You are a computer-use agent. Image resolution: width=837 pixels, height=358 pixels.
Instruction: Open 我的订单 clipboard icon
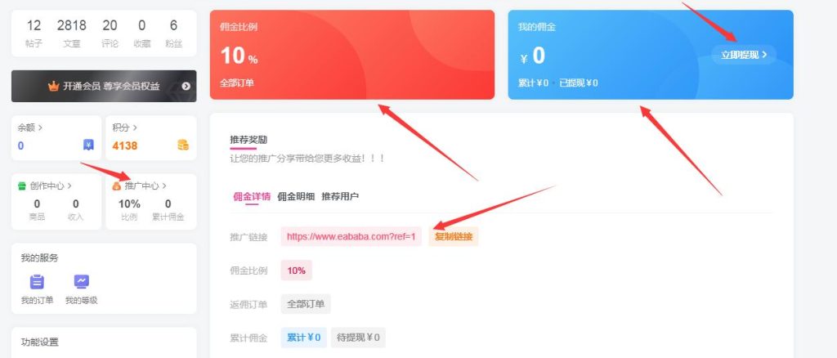(37, 282)
